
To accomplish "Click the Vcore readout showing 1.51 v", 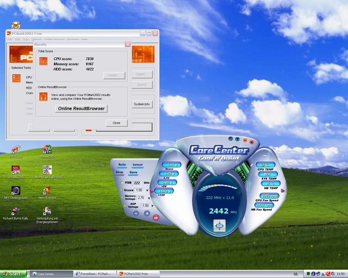I will click(x=171, y=165).
